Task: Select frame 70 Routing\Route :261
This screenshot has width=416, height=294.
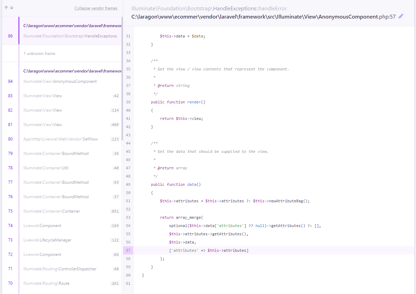Action: click(x=62, y=283)
